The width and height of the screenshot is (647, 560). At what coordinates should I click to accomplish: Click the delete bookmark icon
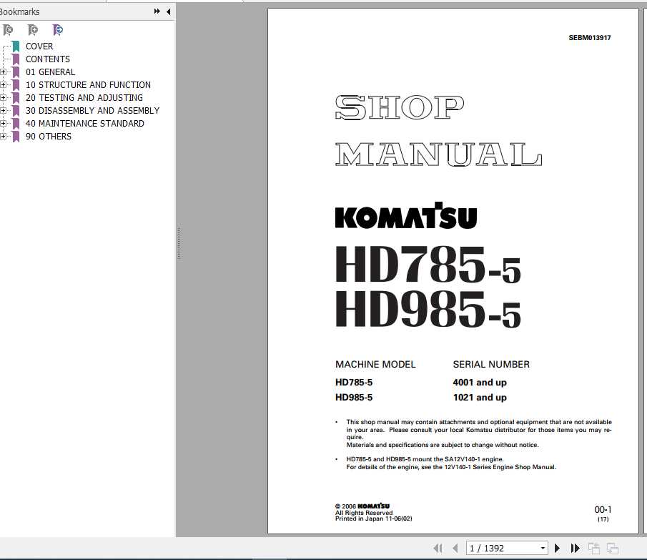click(8, 30)
